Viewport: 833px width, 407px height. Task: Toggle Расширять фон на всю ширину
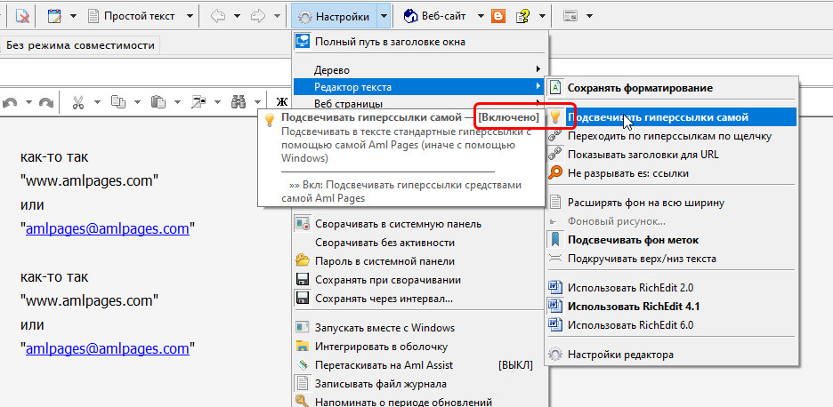pyautogui.click(x=672, y=203)
